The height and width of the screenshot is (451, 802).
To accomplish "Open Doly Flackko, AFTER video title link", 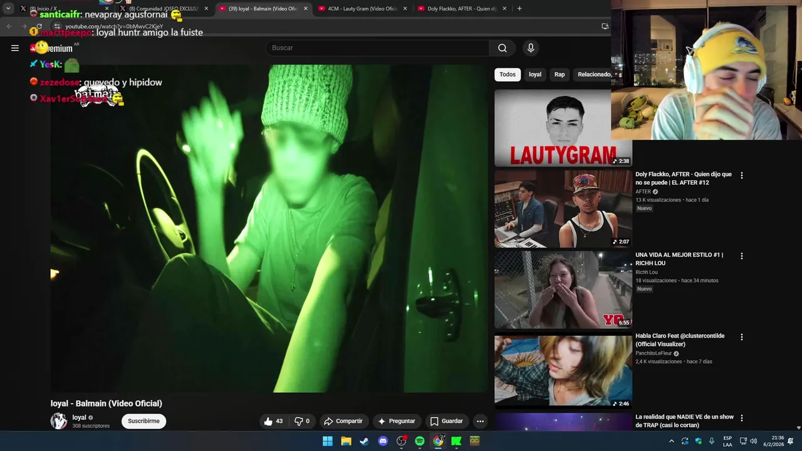I will point(683,179).
